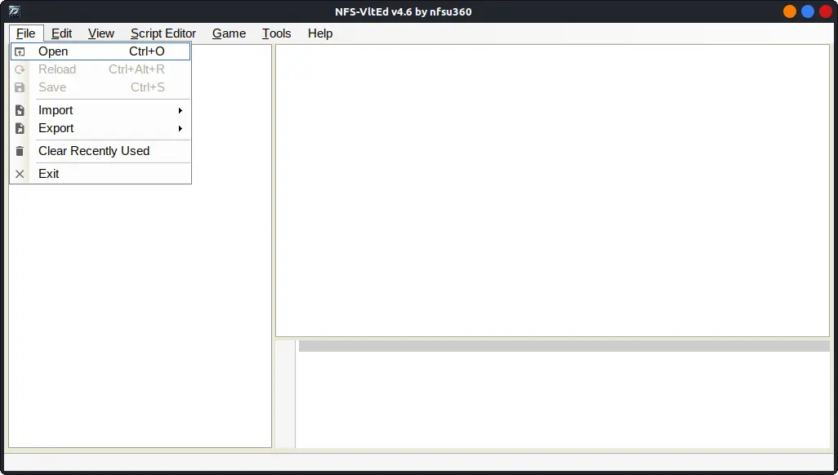Open the Tools menu
The height and width of the screenshot is (475, 838).
[276, 33]
